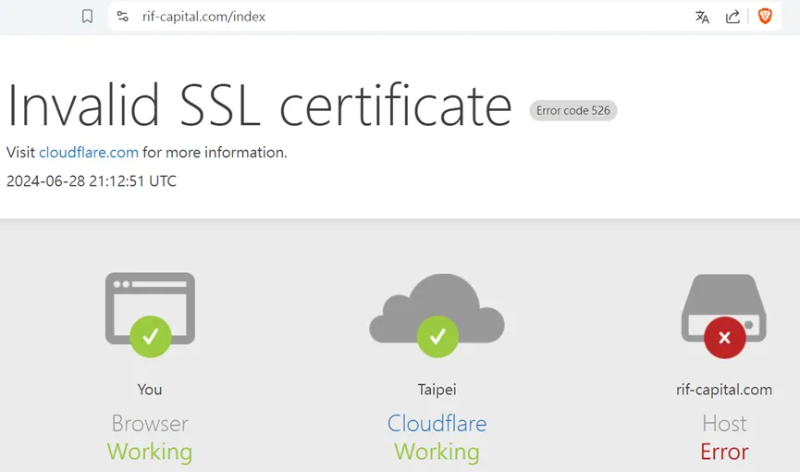
Task: Click 'Working' status under Browser
Action: 150,452
